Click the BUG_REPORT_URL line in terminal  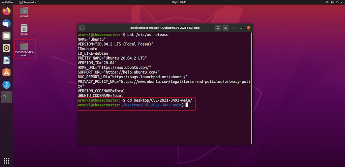tap(133, 77)
